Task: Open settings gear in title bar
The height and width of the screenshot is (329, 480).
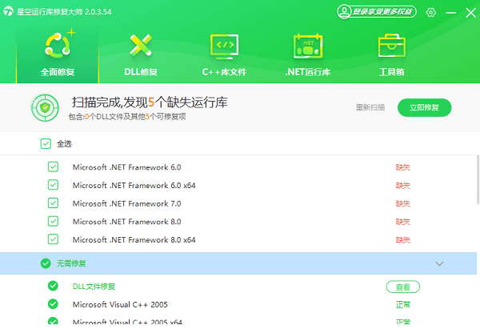Action: [x=431, y=12]
